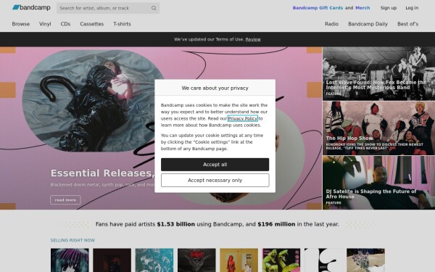Open the Vinyl section
Viewport: 435px width, 272px height.
45,24
